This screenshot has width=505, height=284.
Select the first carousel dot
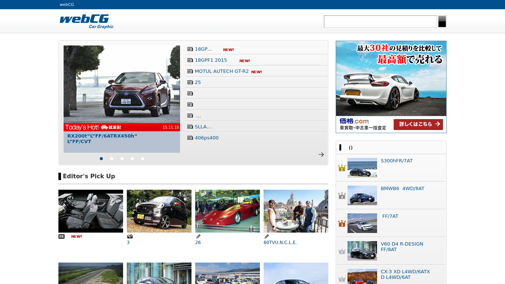[x=101, y=159]
